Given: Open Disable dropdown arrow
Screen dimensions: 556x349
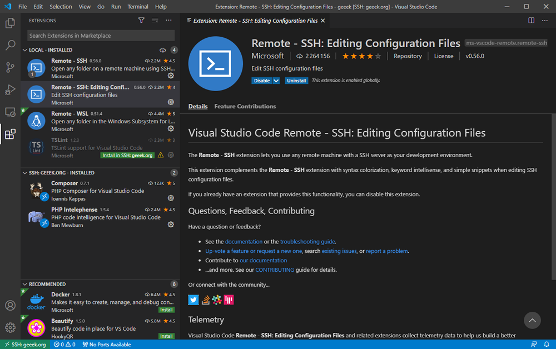Looking at the screenshot, I should [x=276, y=81].
